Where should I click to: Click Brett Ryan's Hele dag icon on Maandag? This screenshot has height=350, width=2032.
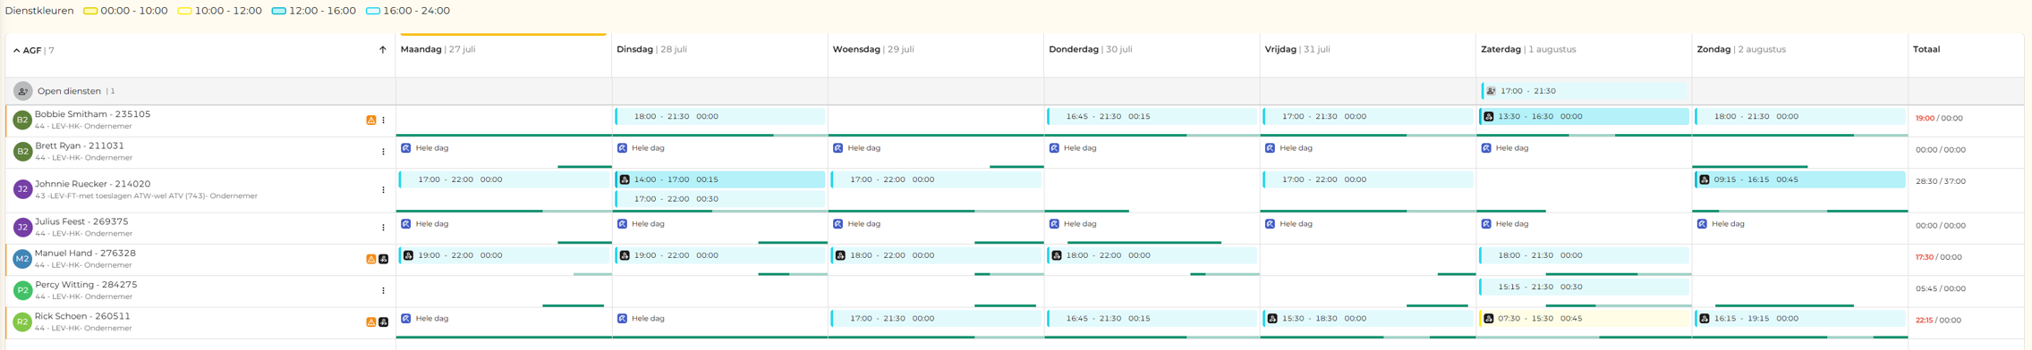(406, 148)
